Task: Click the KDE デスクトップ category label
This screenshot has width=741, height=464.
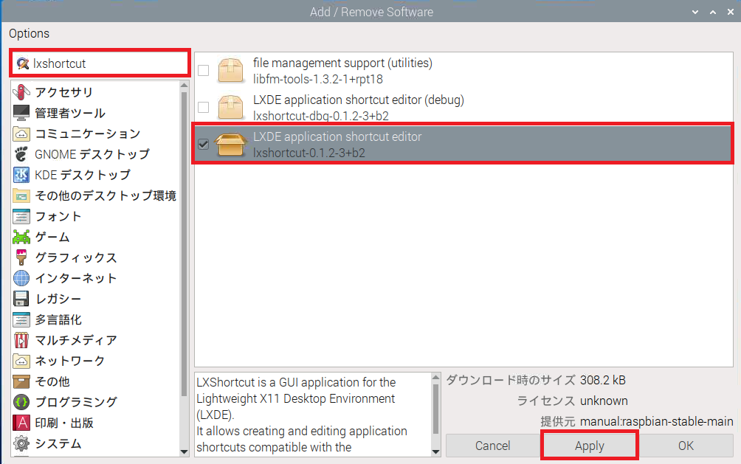Action: pos(83,175)
